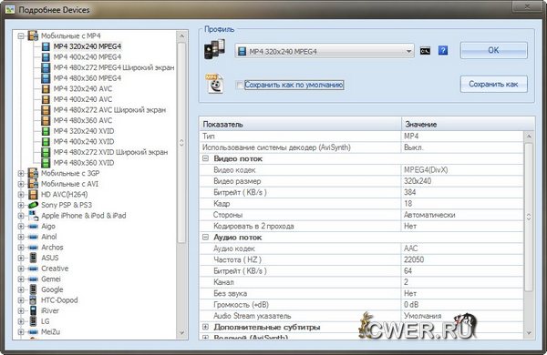Click the Видео кодек value MPEG4(DivX)
The width and height of the screenshot is (547, 355).
pyautogui.click(x=426, y=170)
